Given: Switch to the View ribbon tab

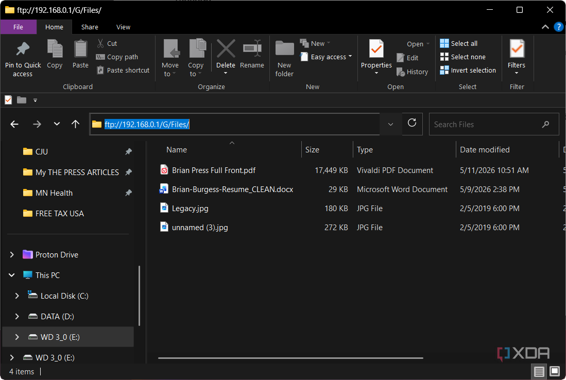Looking at the screenshot, I should (123, 27).
